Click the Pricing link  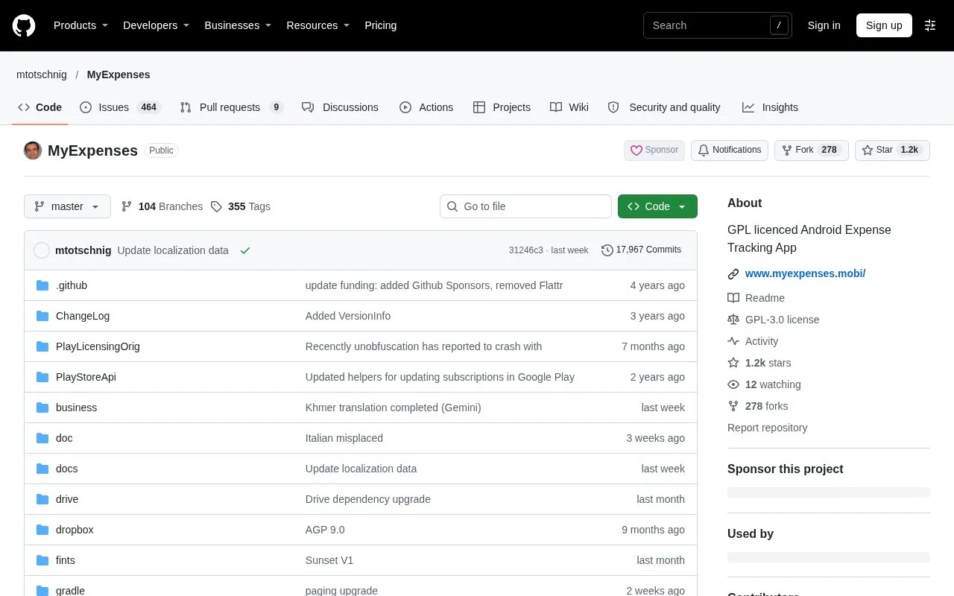(380, 25)
